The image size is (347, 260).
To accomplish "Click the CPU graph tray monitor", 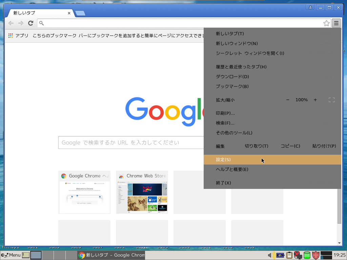I will (326, 255).
